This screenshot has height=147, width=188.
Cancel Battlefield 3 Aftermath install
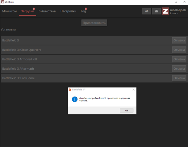[179, 69]
